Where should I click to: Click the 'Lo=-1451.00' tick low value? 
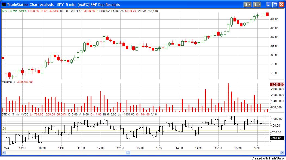pos(126,114)
